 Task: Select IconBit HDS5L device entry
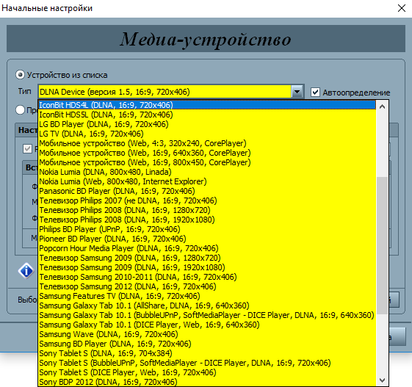click(207, 115)
